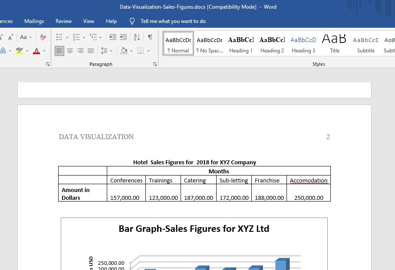Image resolution: width=395 pixels, height=270 pixels.
Task: Open the Paragraph settings dialog launcher
Action: (155, 65)
